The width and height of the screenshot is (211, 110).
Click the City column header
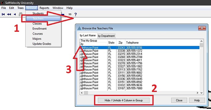pyautogui.click(x=81, y=44)
